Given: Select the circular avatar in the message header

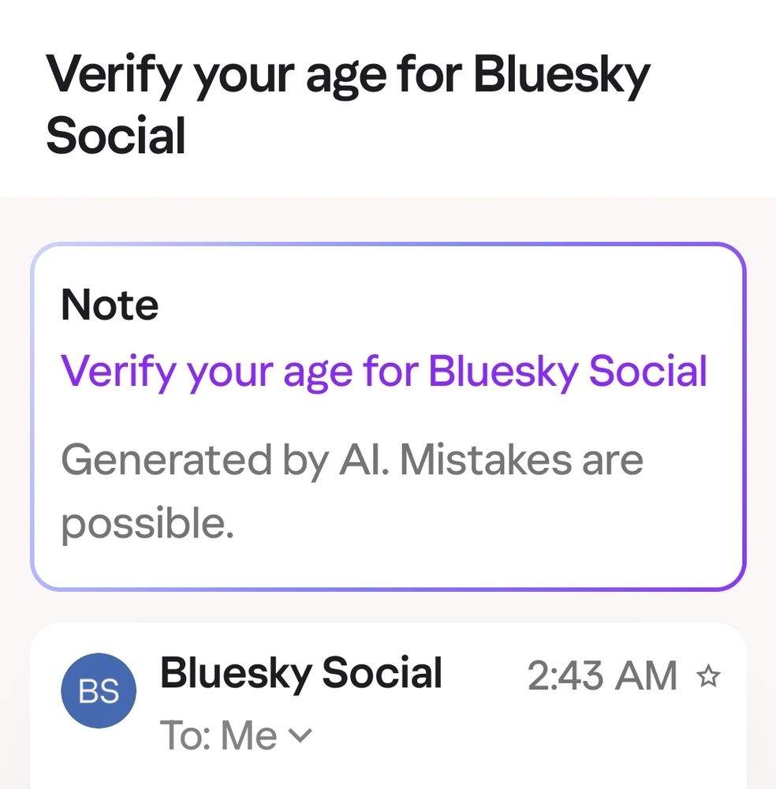Looking at the screenshot, I should pyautogui.click(x=99, y=690).
